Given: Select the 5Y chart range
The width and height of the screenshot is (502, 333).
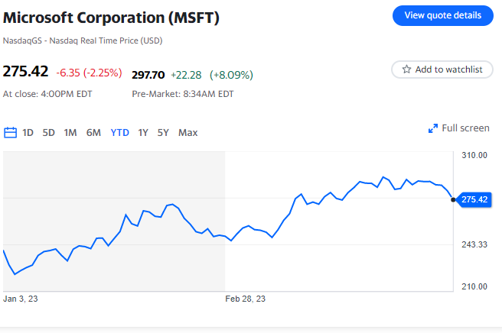Looking at the screenshot, I should [163, 132].
